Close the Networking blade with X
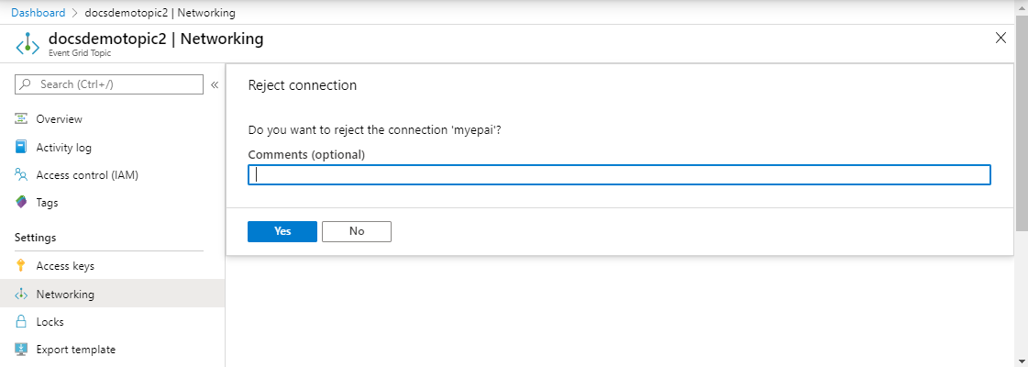 (x=1000, y=38)
